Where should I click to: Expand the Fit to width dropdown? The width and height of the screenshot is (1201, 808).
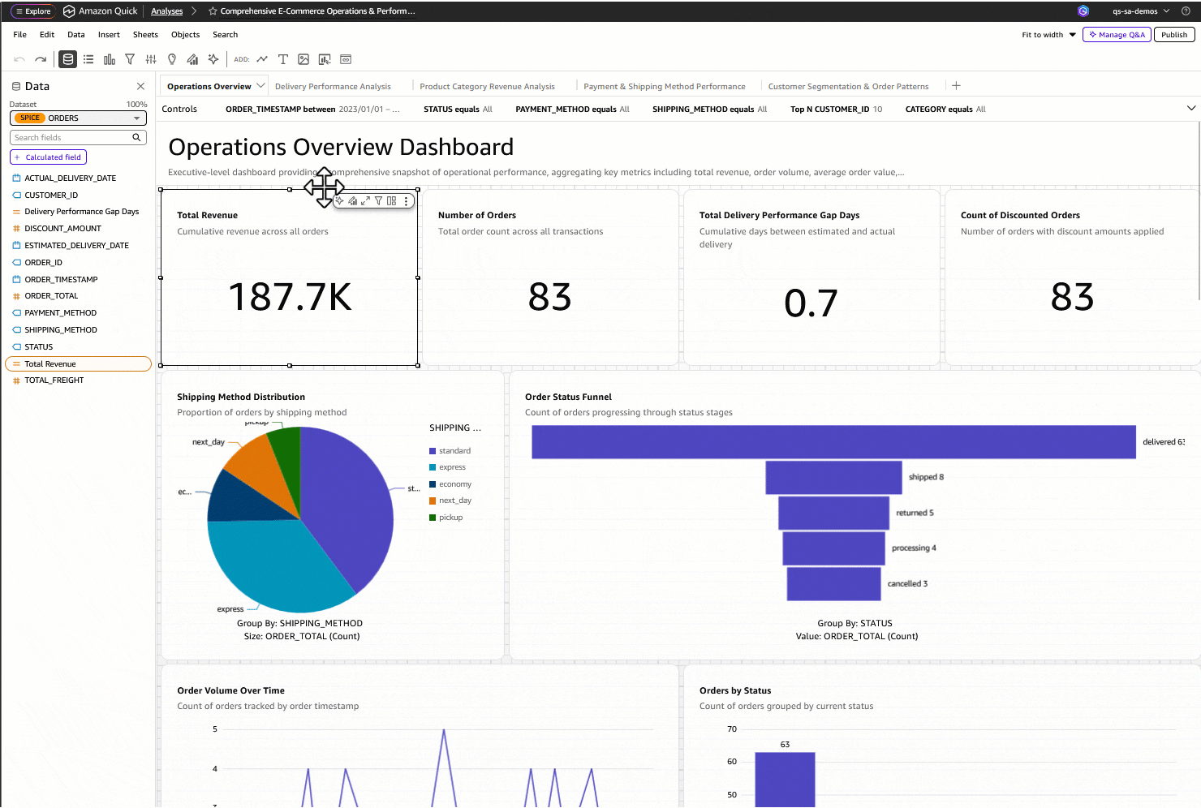pos(1073,35)
